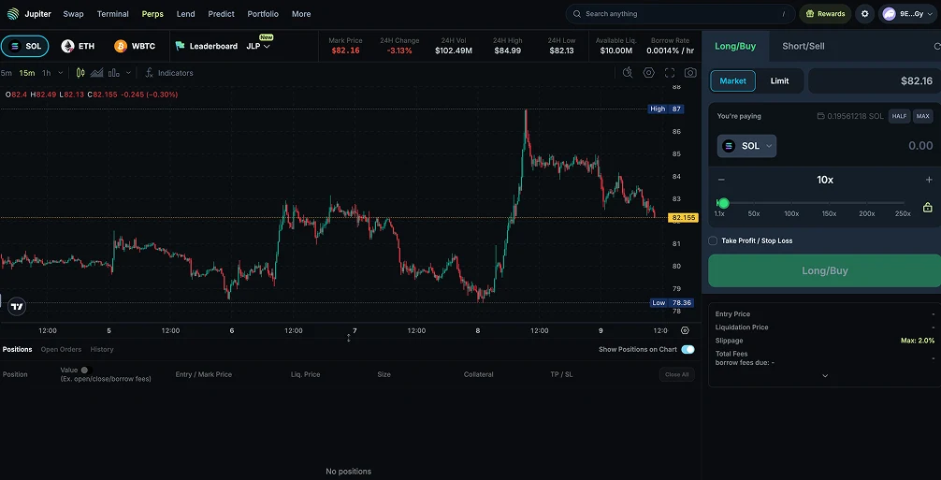The height and width of the screenshot is (480, 941).
Task: Switch to Market order type
Action: (732, 81)
